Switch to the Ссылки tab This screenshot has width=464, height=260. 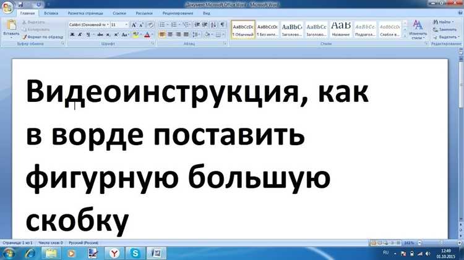119,14
